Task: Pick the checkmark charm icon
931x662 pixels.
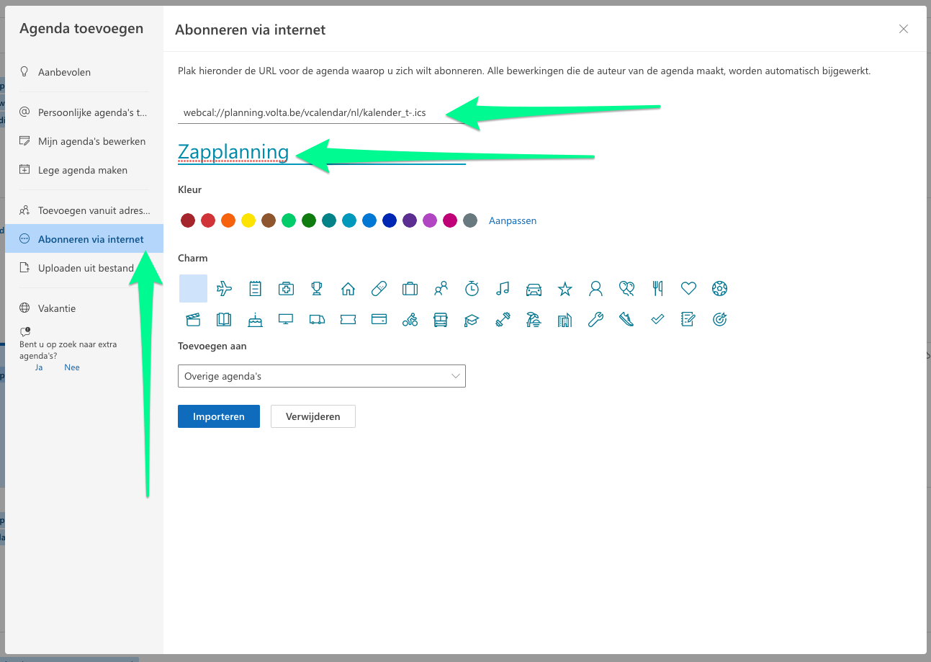Action: 657,320
